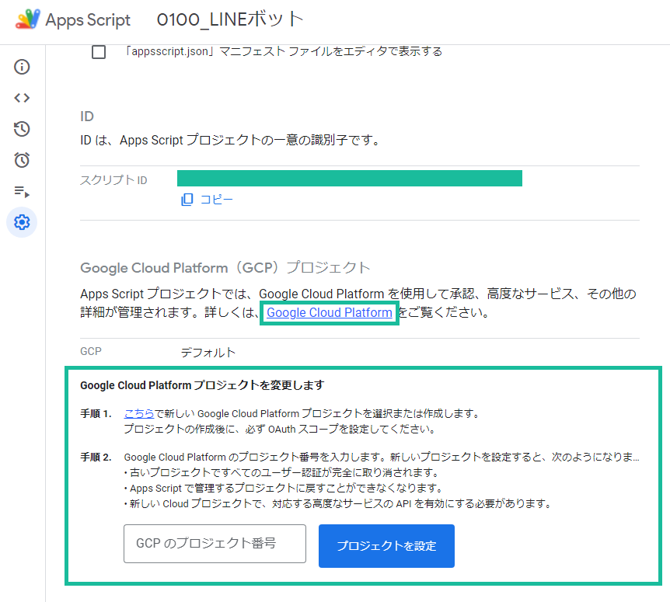Click the project title 0100_LINEボット
The image size is (670, 602).
[230, 19]
